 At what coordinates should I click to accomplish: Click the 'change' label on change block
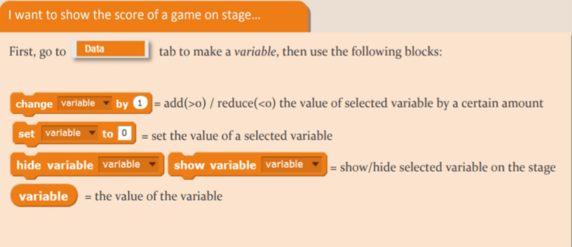34,104
